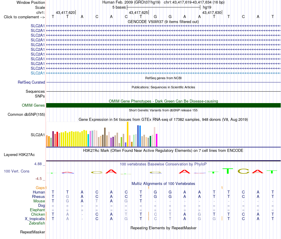Select the Window Position label
The width and height of the screenshot is (281, 239).
pyautogui.click(x=31, y=2)
